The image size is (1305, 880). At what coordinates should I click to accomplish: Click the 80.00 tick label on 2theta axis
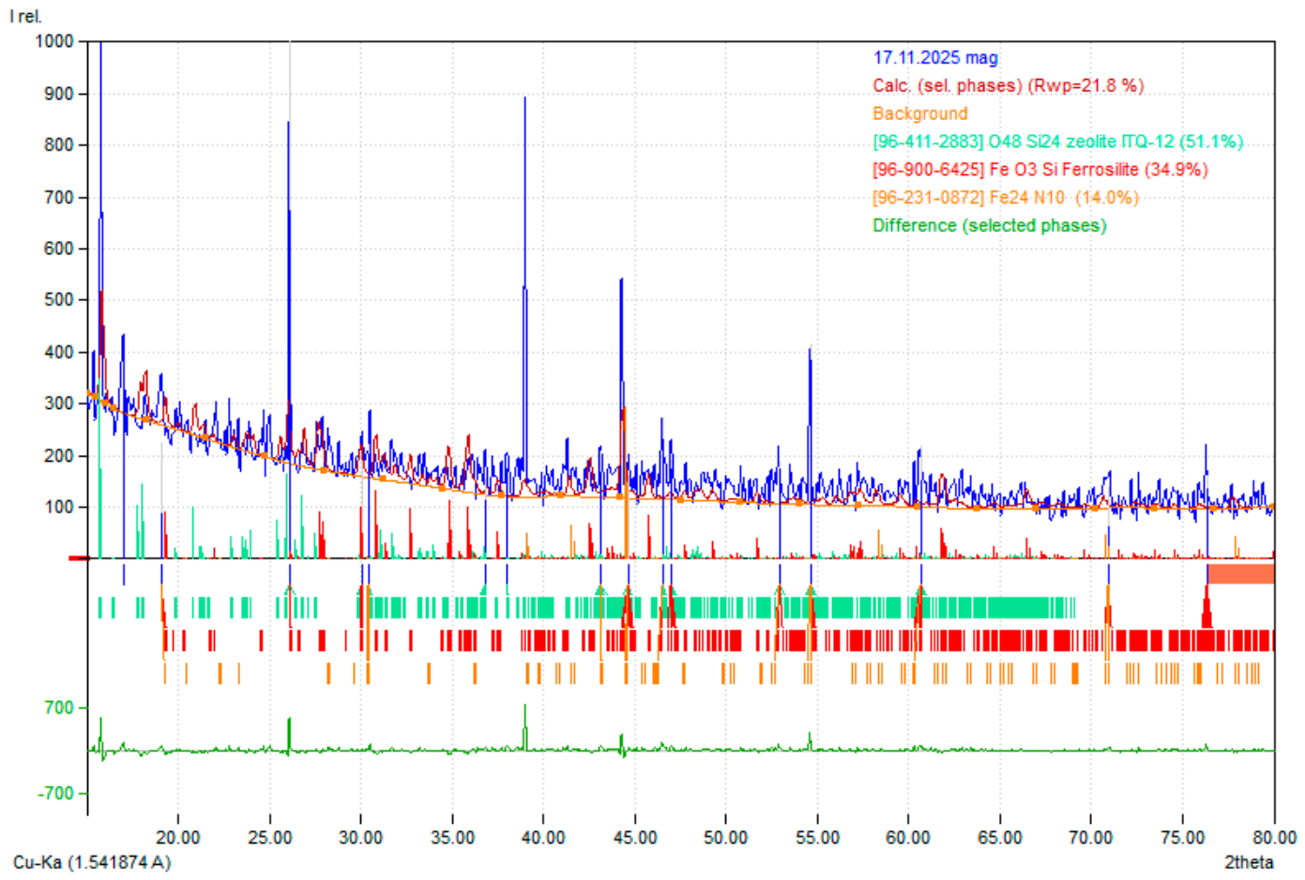[x=1274, y=838]
